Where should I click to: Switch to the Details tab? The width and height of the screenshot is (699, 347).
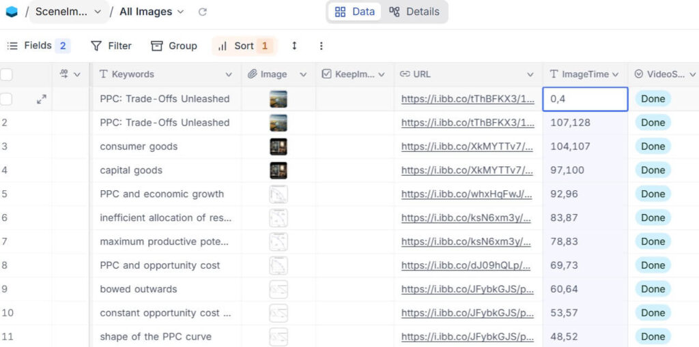click(414, 12)
